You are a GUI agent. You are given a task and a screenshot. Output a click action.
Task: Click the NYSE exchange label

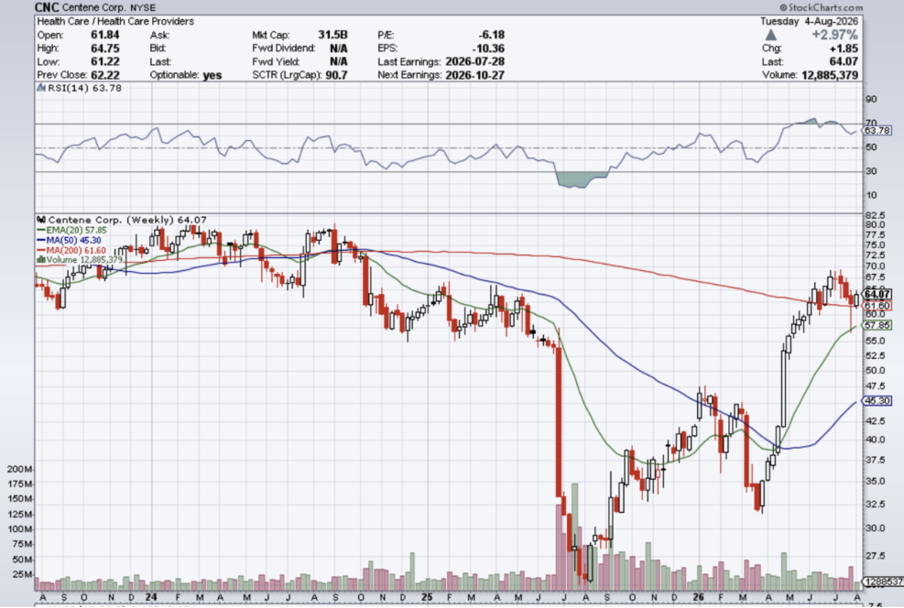141,7
